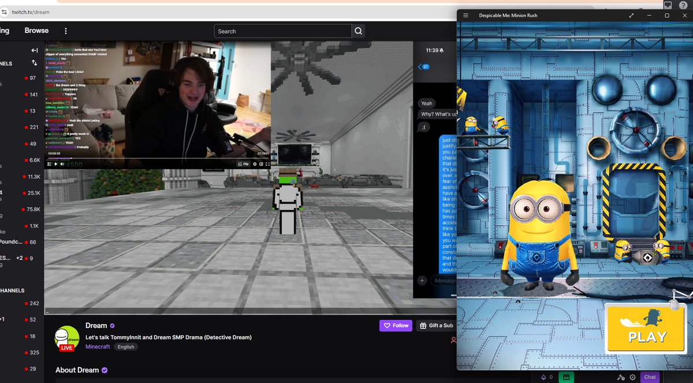Viewport: 693px width, 383px height.
Task: Enter fullscreen in the Minion Rush window
Action: [x=631, y=16]
